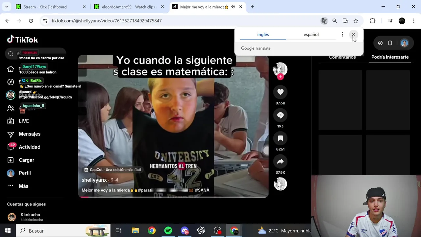Open ChatGPT from taskbar
This screenshot has height=237, width=421.
click(x=201, y=231)
